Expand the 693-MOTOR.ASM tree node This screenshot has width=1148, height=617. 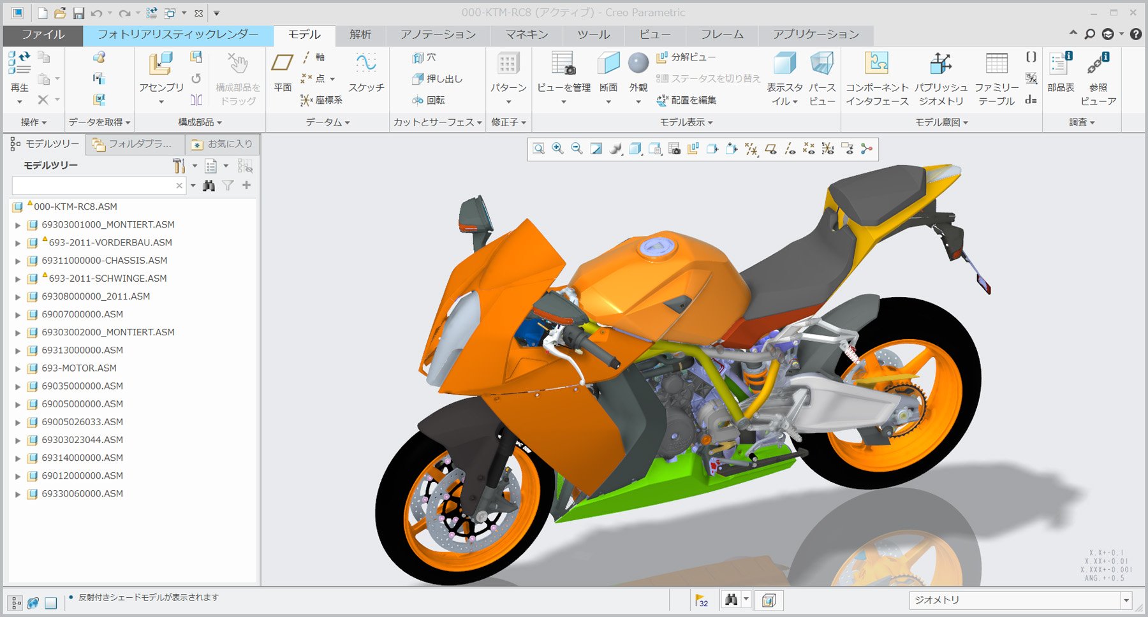tap(18, 368)
